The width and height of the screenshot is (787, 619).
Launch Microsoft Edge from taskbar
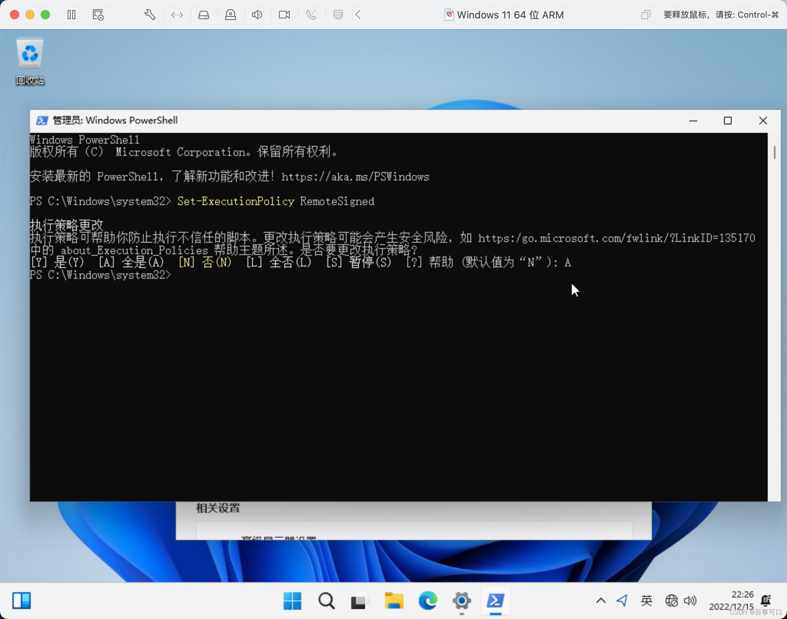pos(428,601)
